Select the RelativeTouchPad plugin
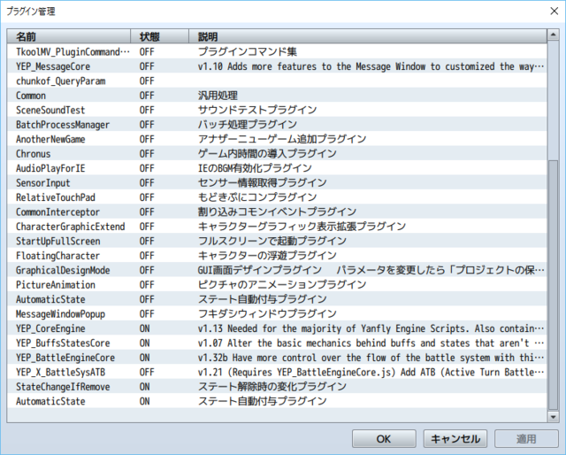The width and height of the screenshot is (566, 455). 56,197
